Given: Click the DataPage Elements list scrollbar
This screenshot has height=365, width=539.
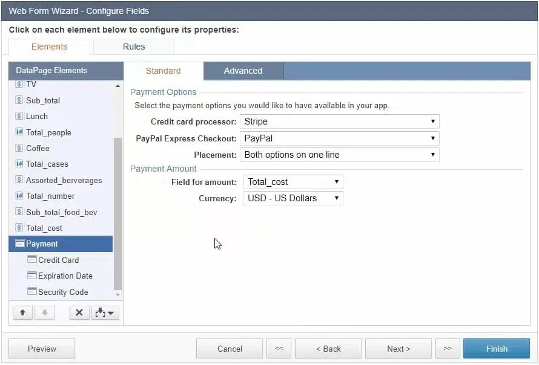Looking at the screenshot, I should tap(117, 212).
